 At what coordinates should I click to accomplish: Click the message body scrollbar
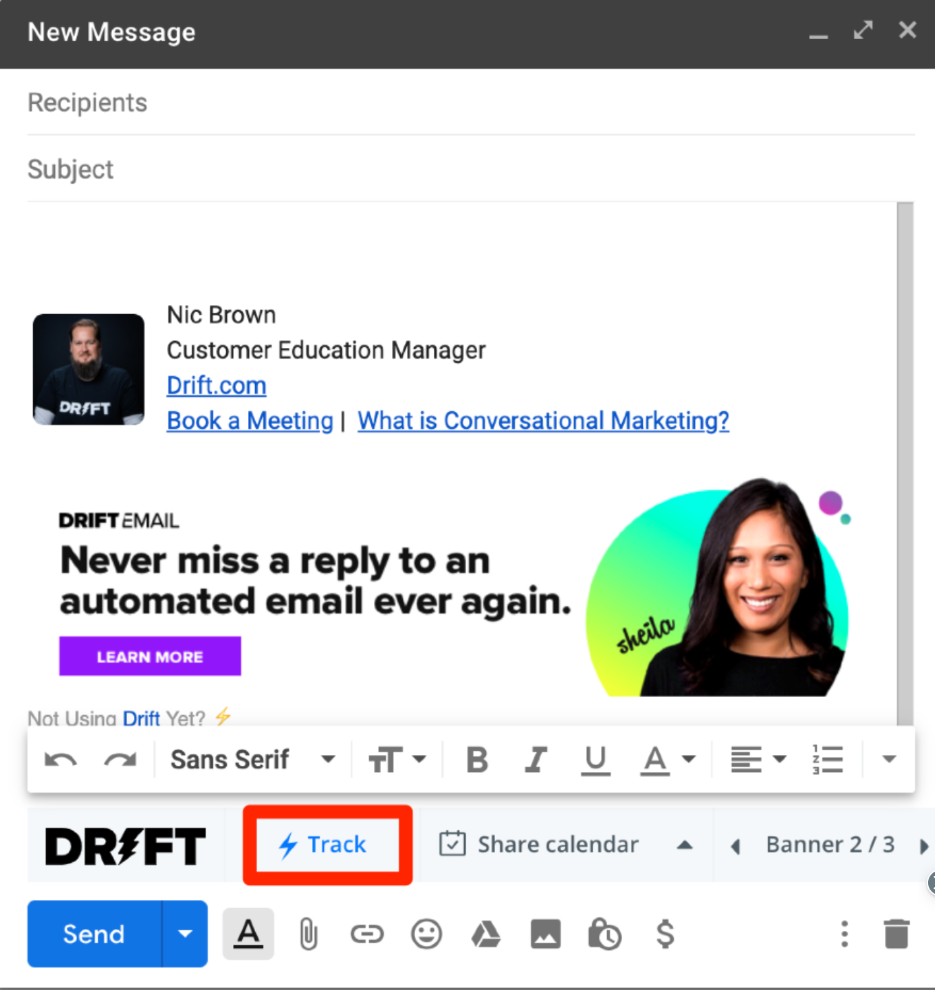pyautogui.click(x=905, y=464)
